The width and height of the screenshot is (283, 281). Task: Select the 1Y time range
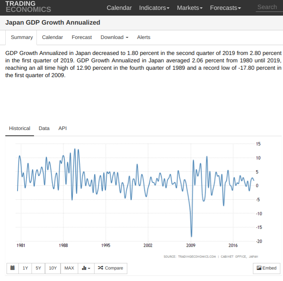[x=25, y=268]
